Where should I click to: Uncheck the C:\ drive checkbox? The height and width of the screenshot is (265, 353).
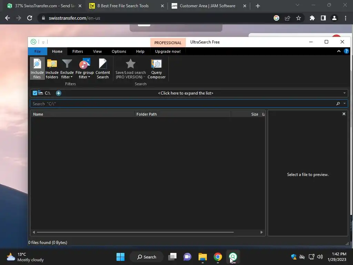tap(35, 93)
